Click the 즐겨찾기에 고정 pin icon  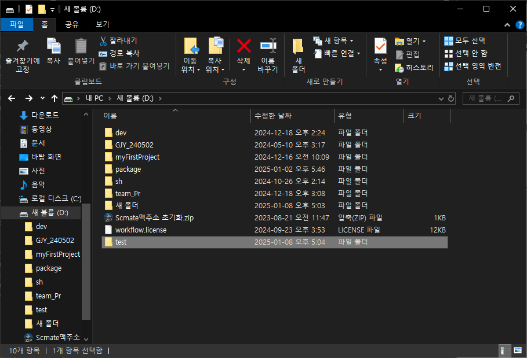pos(22,46)
